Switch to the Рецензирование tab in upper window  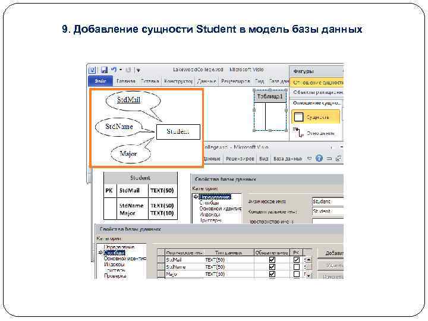235,81
